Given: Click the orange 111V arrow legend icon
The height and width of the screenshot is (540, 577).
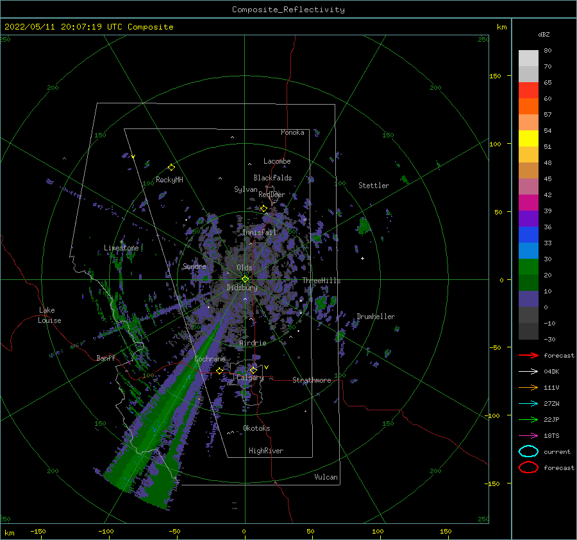Looking at the screenshot, I should tap(528, 387).
